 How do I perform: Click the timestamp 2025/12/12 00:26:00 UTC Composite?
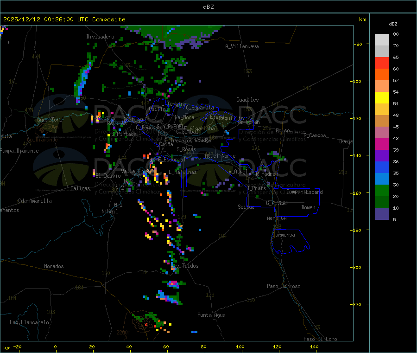click(x=64, y=19)
